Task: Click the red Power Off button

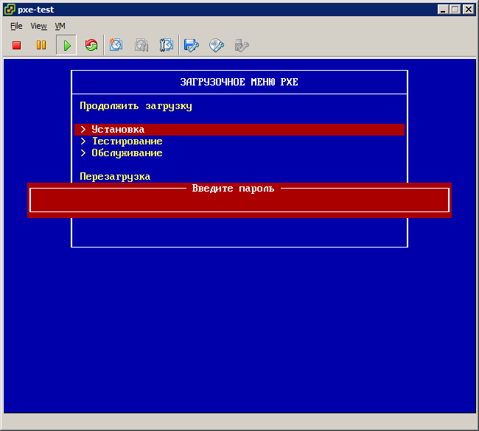Action: [x=16, y=45]
